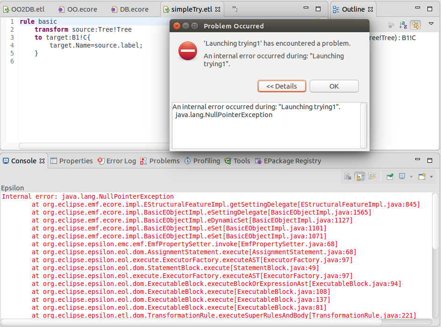Collapse details with << Details button
The image size is (441, 327).
[x=282, y=86]
